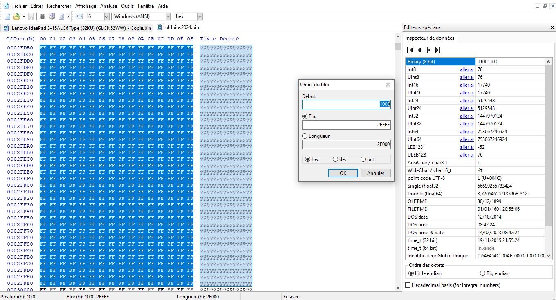Viewport: 556px width, 300px height.
Task: Choose the dec number base option
Action: point(336,159)
